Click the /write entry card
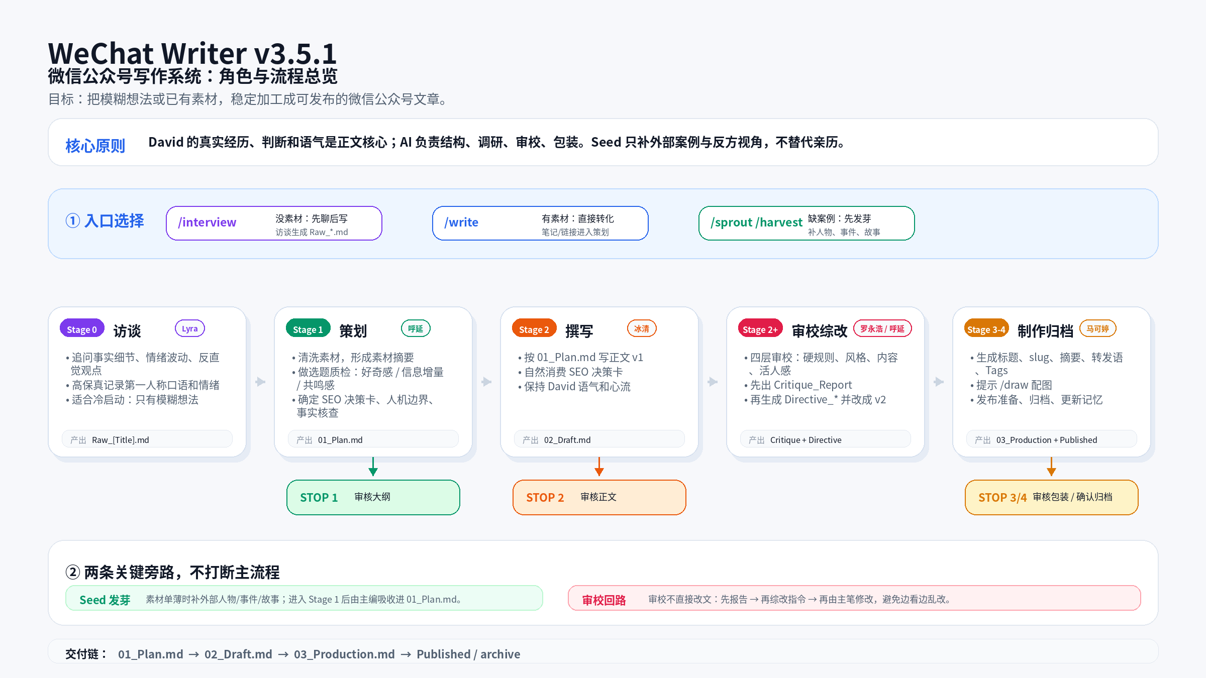Screen dimensions: 1206x678 (540, 223)
